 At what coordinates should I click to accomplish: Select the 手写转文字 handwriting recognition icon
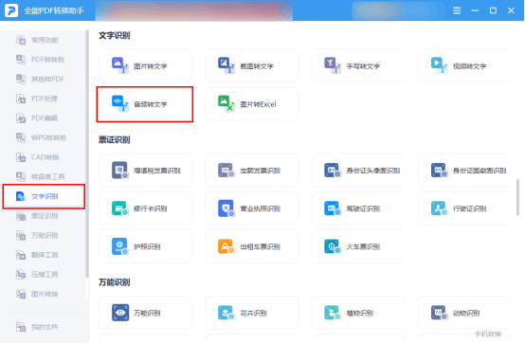(332, 65)
